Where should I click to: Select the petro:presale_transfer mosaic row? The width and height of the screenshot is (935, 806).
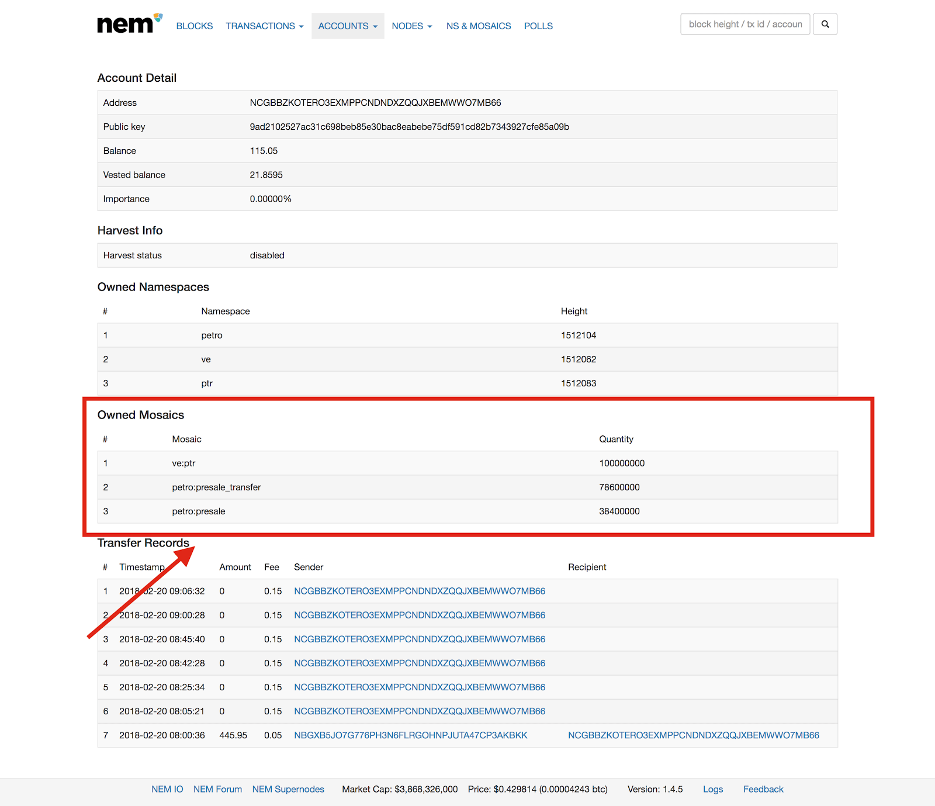[216, 487]
